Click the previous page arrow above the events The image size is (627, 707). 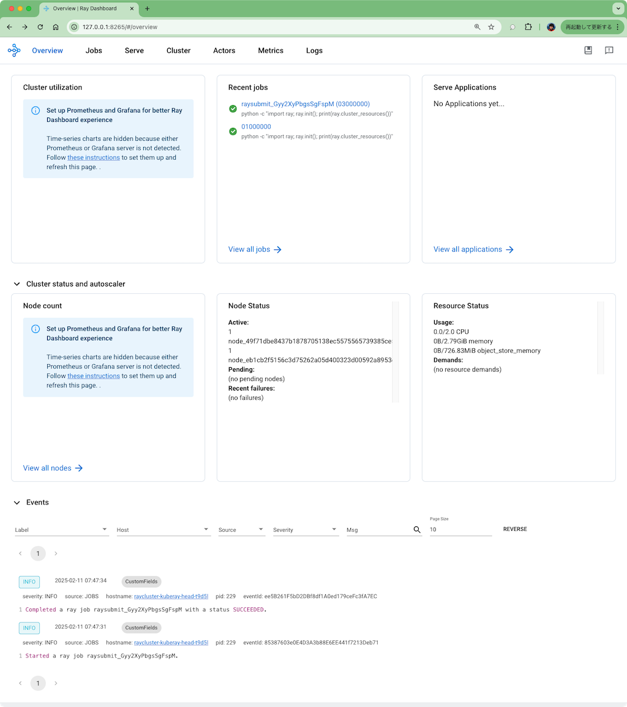click(x=20, y=553)
